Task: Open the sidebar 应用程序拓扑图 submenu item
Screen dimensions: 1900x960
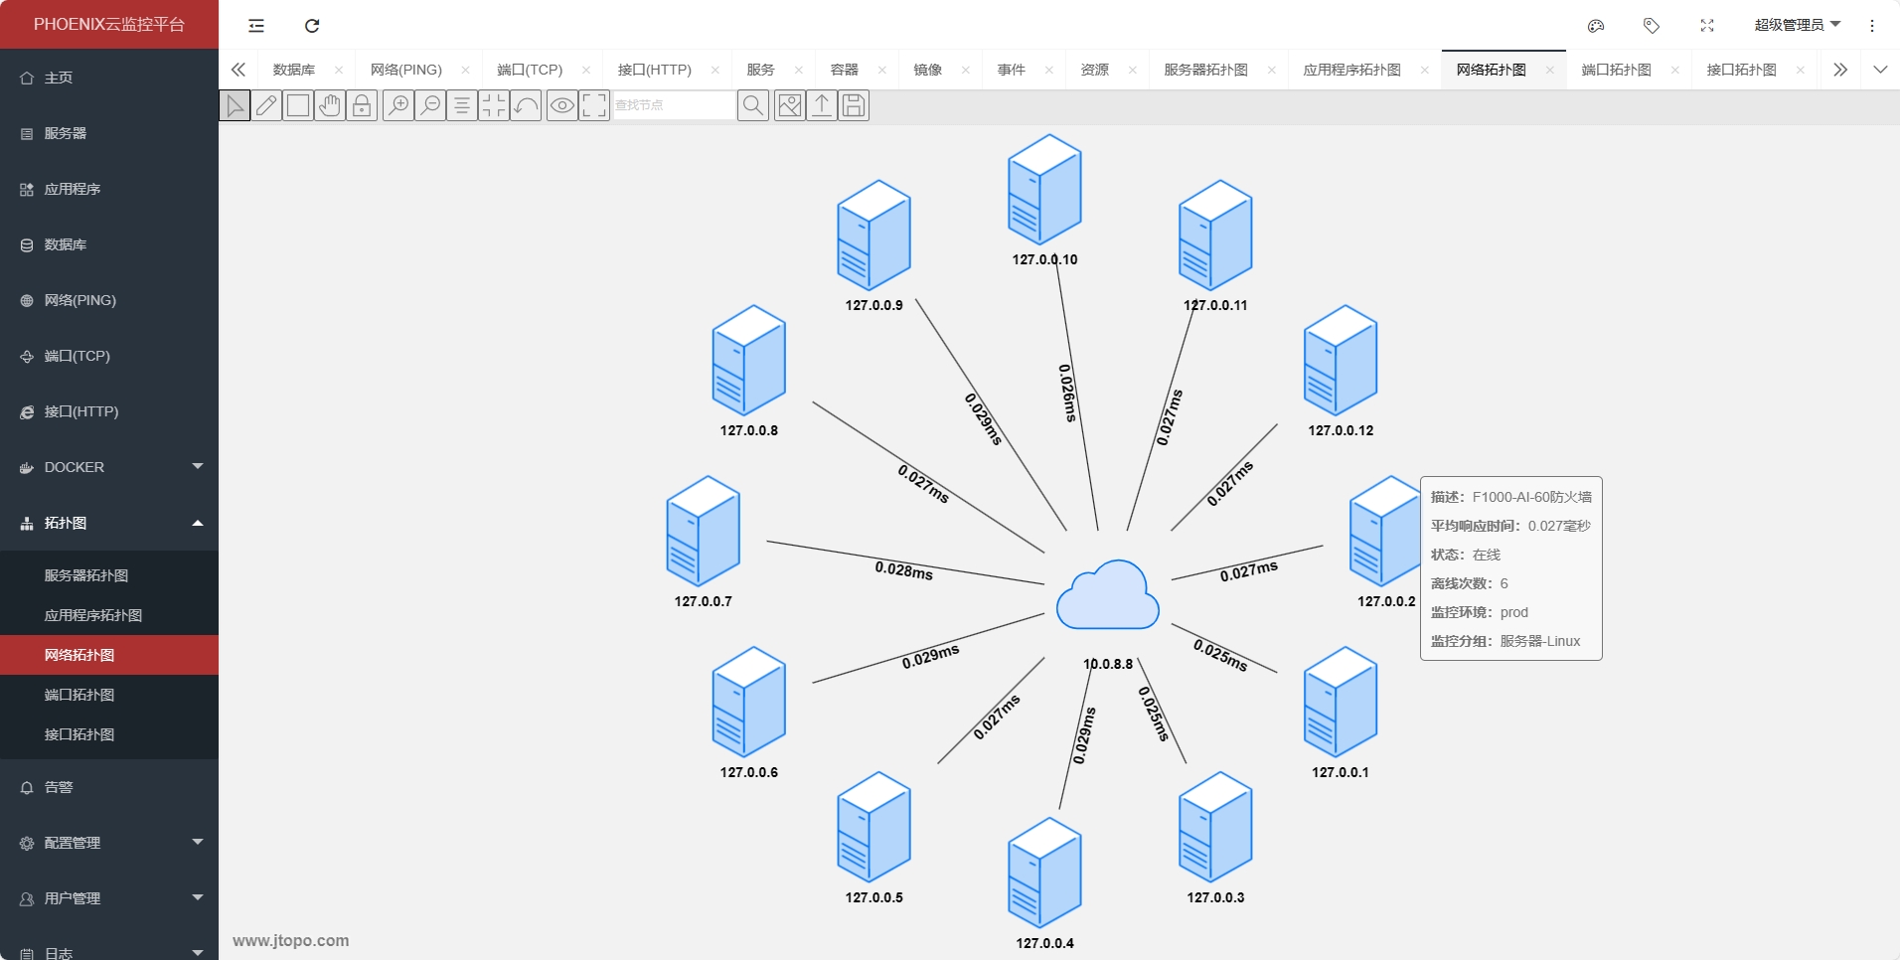Action: point(109,615)
